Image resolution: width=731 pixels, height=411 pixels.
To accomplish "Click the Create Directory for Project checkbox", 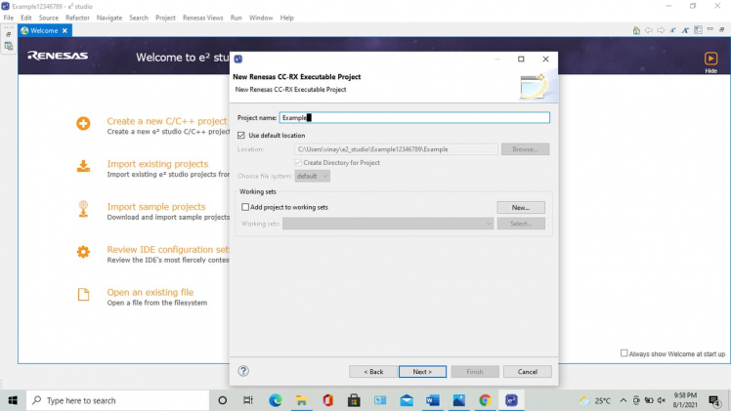I will click(298, 162).
